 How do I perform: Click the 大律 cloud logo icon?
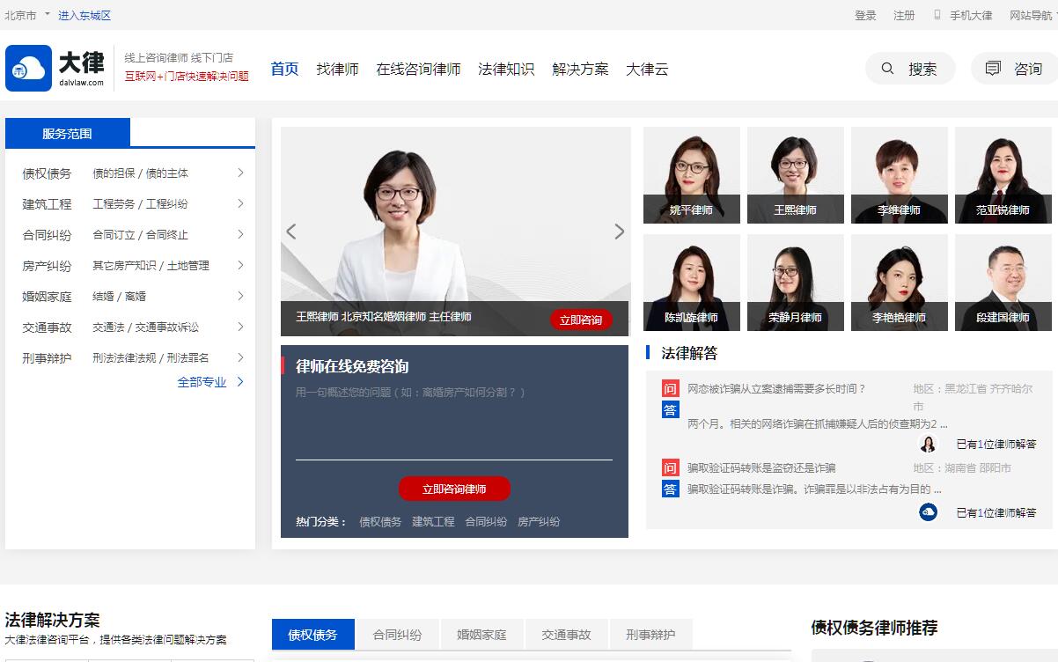pyautogui.click(x=29, y=69)
